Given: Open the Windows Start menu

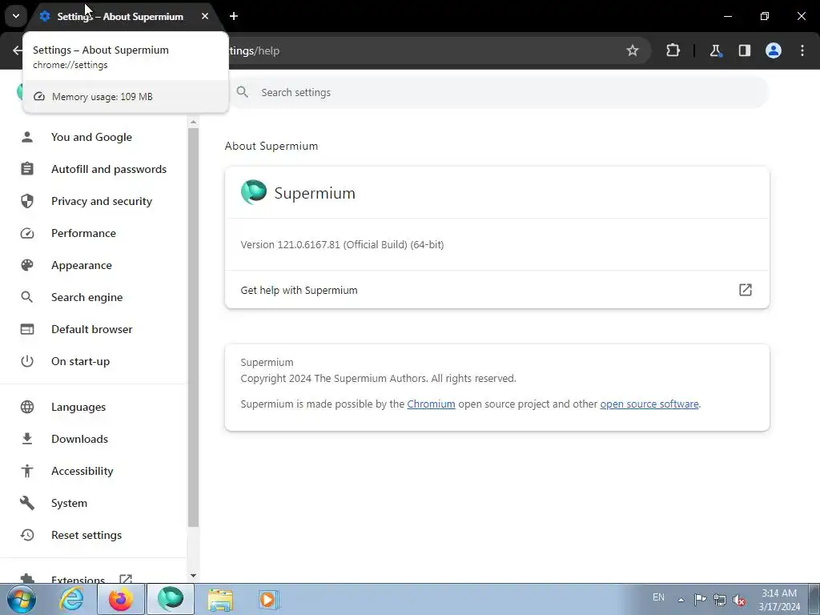Looking at the screenshot, I should [x=22, y=599].
